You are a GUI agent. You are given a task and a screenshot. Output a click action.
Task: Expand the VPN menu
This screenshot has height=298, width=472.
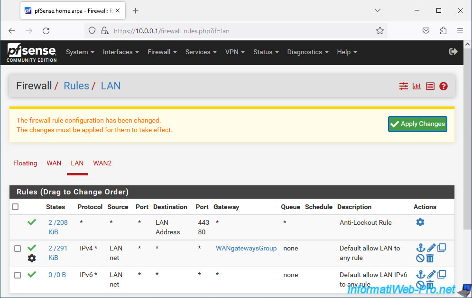coord(235,52)
